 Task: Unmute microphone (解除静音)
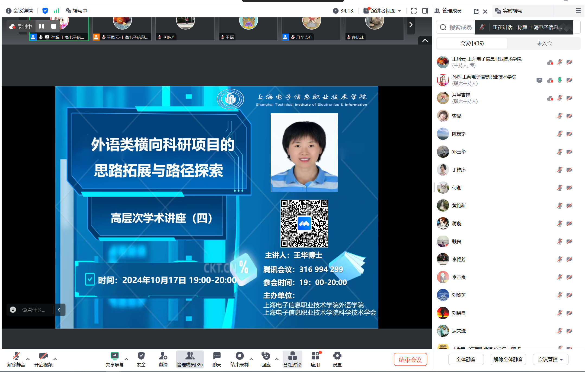coord(16,356)
